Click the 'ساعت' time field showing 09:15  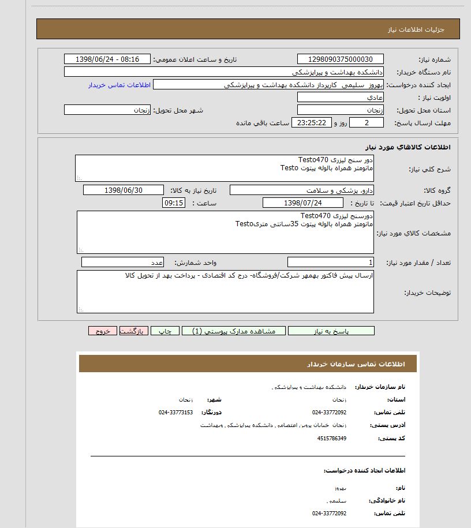[174, 203]
